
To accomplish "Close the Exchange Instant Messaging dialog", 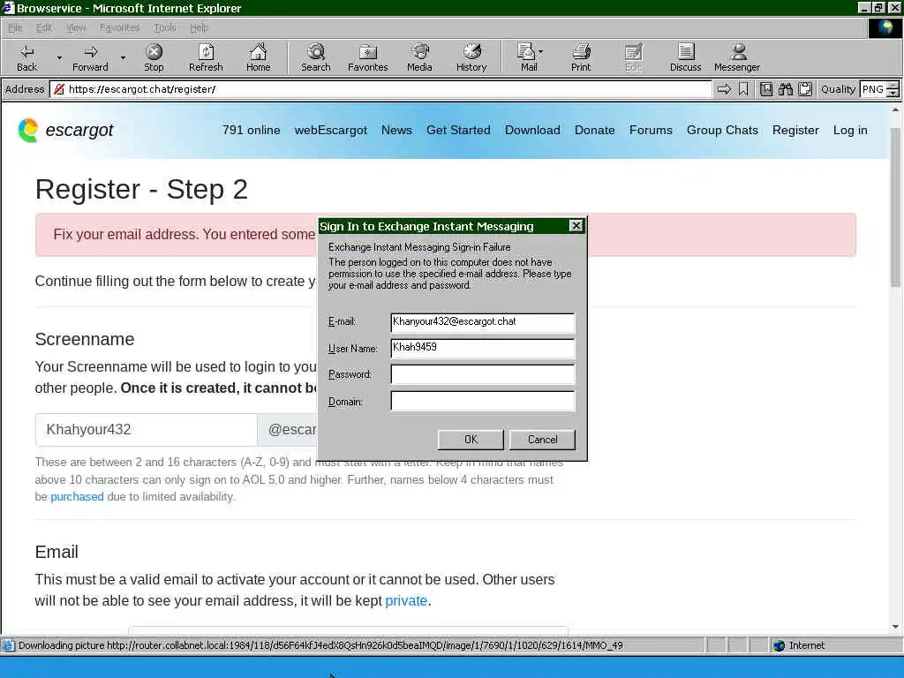I will pos(576,226).
